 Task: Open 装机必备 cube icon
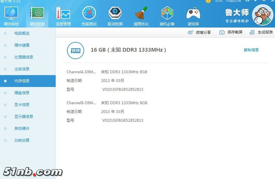167,13
